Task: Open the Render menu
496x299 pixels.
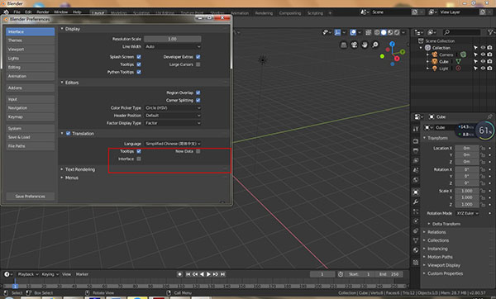Action: click(x=43, y=12)
